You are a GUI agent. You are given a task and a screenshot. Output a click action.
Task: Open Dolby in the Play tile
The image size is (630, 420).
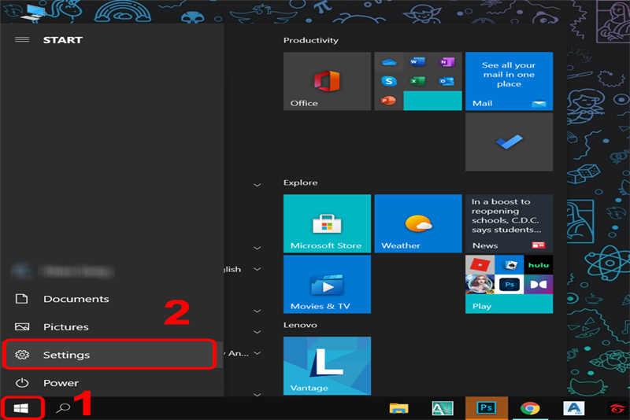(x=539, y=285)
